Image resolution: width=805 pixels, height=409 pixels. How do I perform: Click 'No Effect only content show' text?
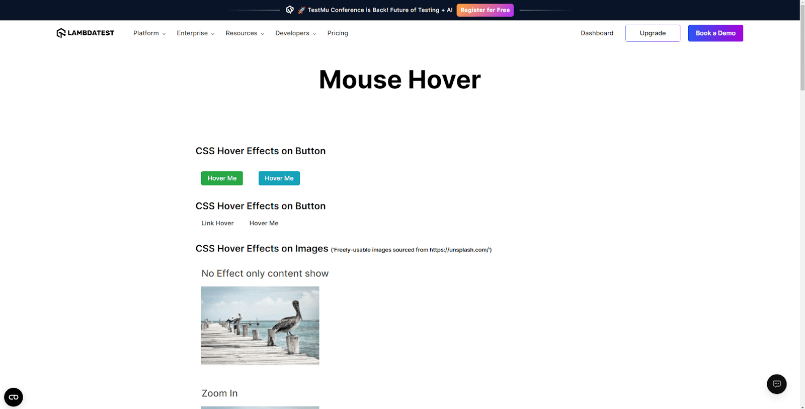click(x=265, y=274)
